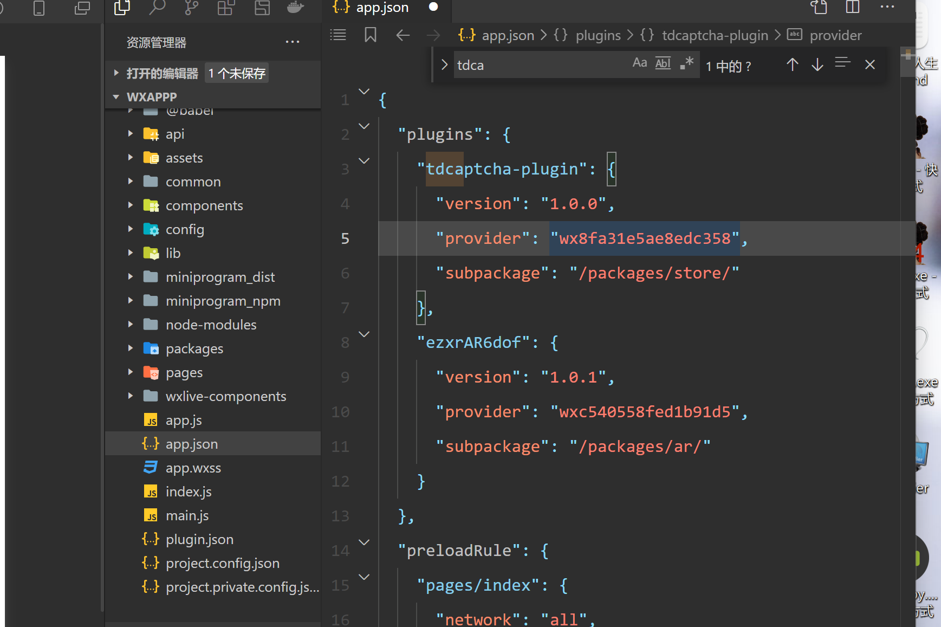Close the find widget
Viewport: 941px width, 627px height.
pyautogui.click(x=870, y=64)
